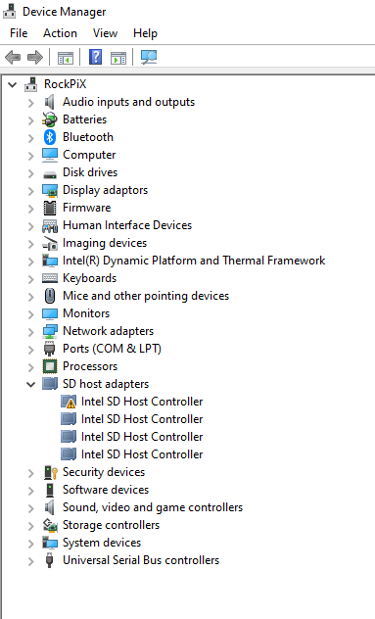Image resolution: width=375 pixels, height=619 pixels.
Task: Click the Audio inputs and outputs speaker icon
Action: (x=49, y=102)
